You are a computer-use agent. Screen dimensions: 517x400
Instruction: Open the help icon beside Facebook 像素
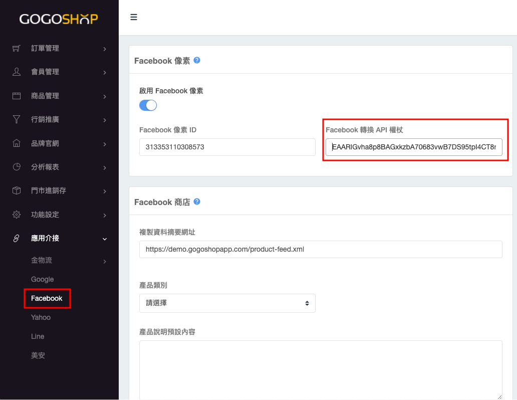coord(197,60)
